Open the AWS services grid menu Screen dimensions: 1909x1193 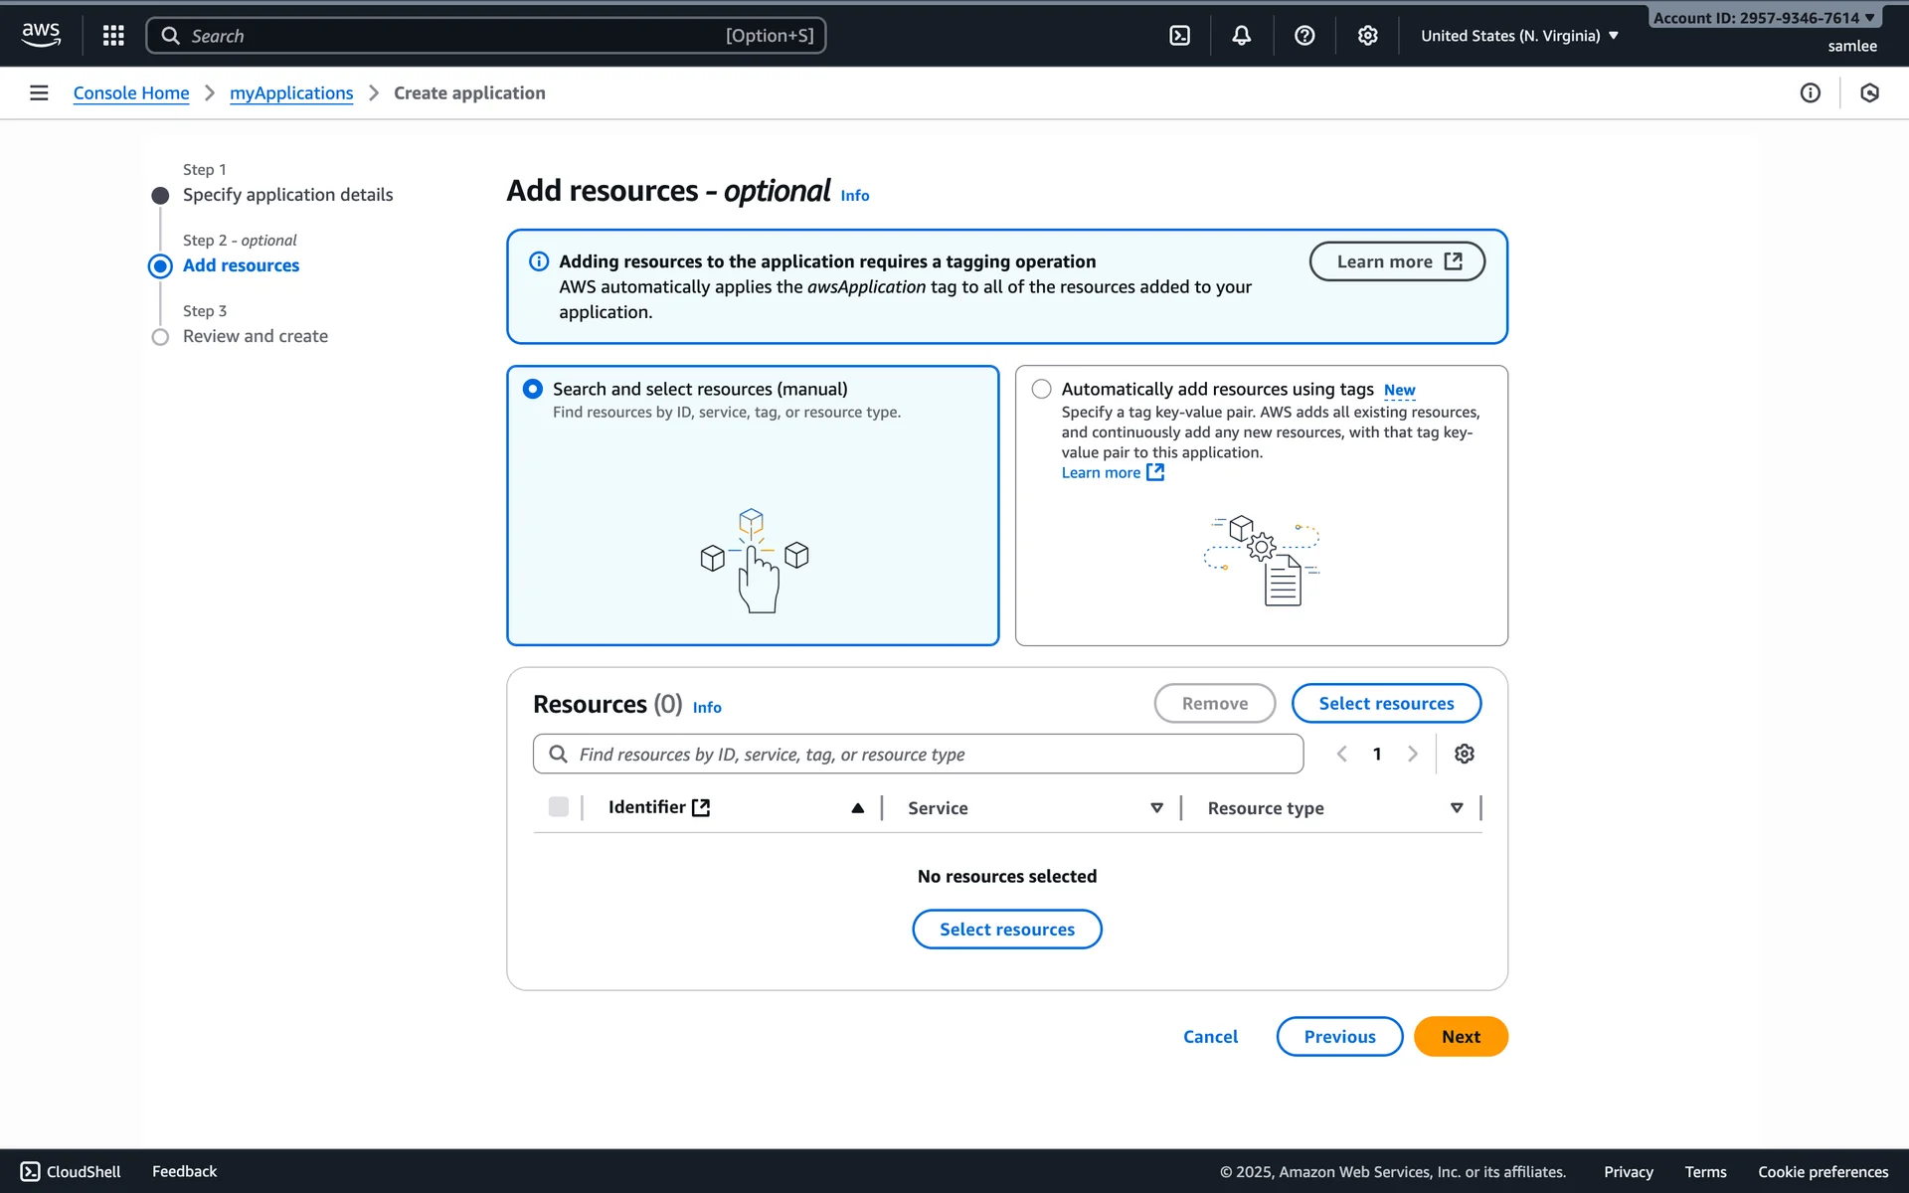113,36
